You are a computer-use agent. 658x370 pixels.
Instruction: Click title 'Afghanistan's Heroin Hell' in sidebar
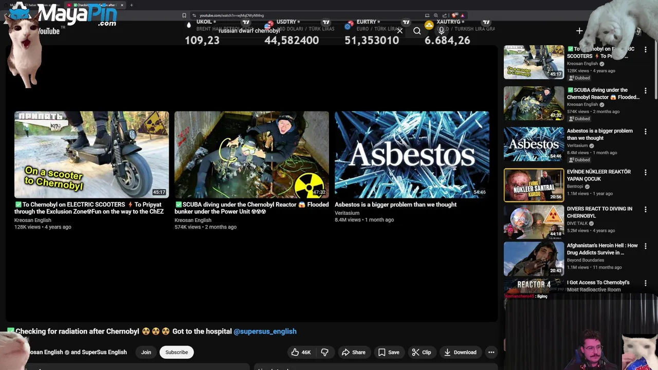(602, 249)
